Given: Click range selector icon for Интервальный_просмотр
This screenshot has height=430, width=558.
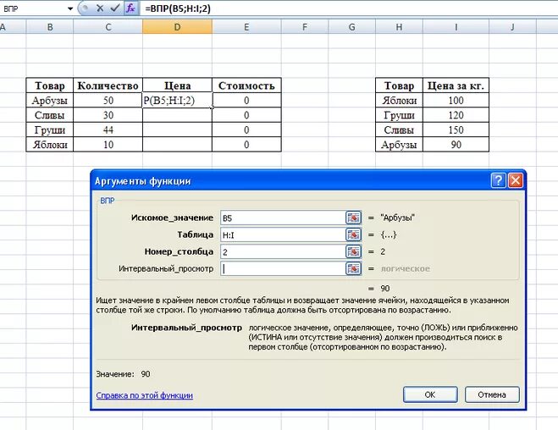Looking at the screenshot, I should 353,269.
